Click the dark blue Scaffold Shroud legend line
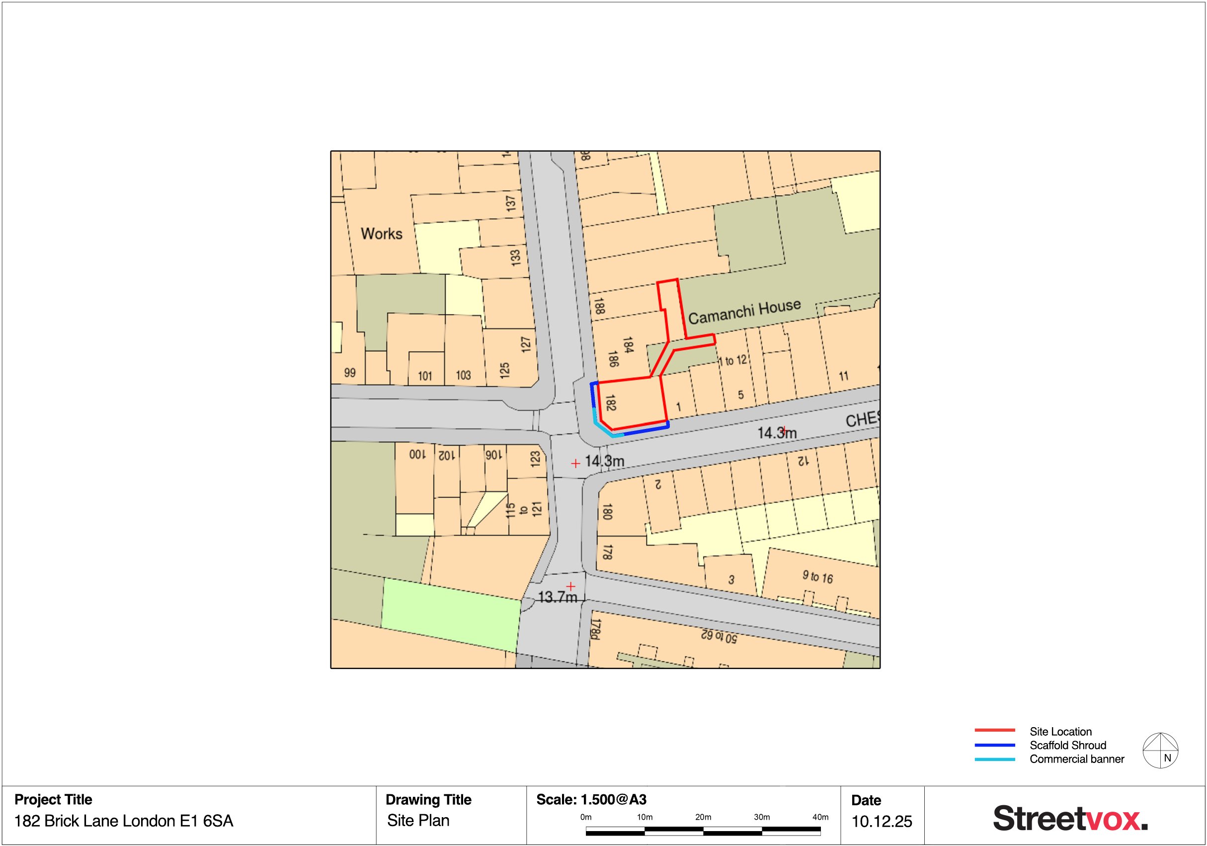Image resolution: width=1207 pixels, height=846 pixels. point(995,745)
